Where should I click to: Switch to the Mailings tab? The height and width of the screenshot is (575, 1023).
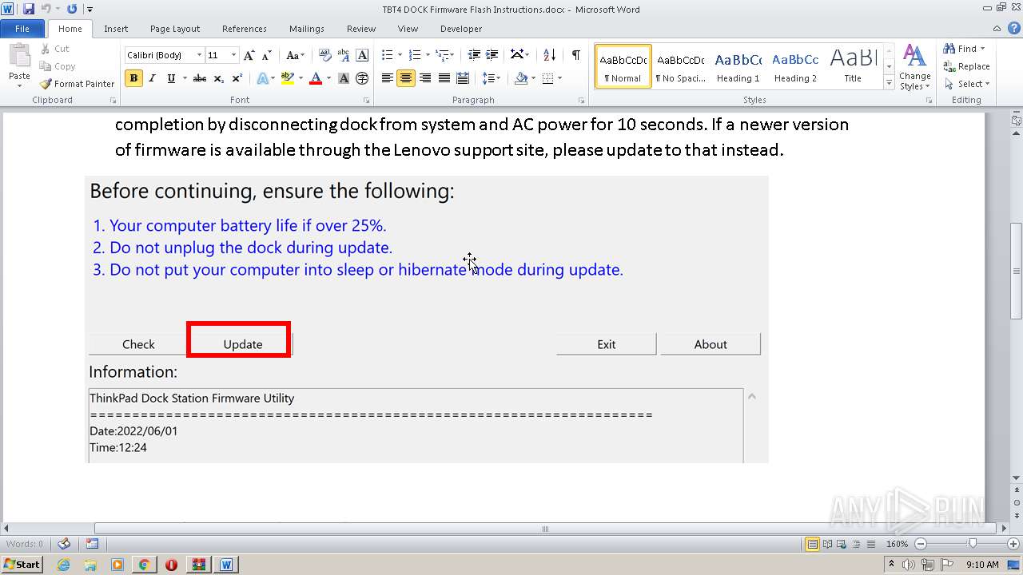coord(307,29)
